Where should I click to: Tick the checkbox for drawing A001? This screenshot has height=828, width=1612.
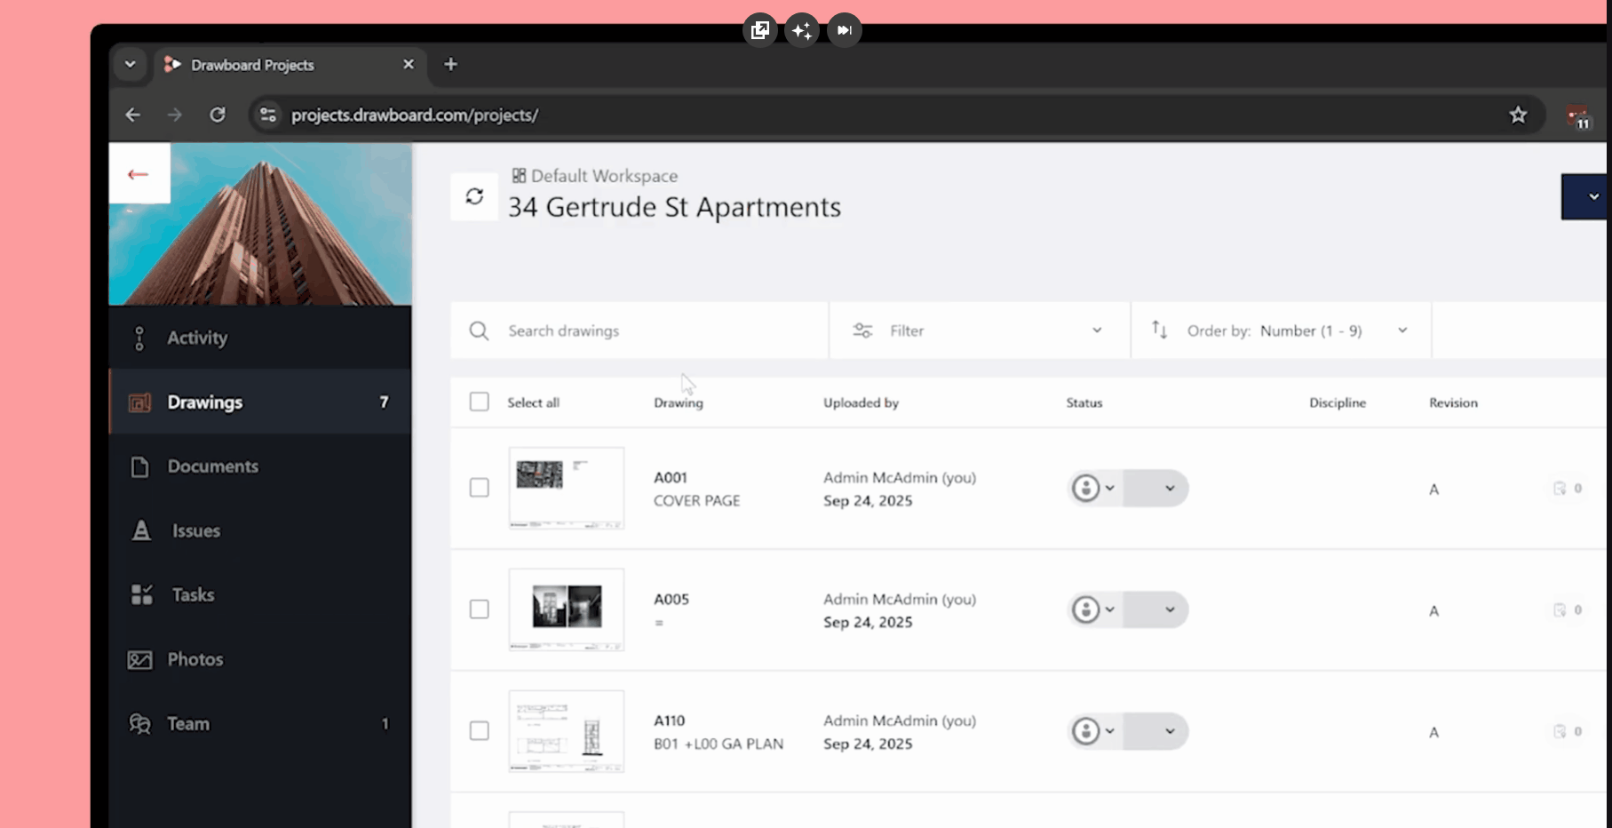(479, 488)
